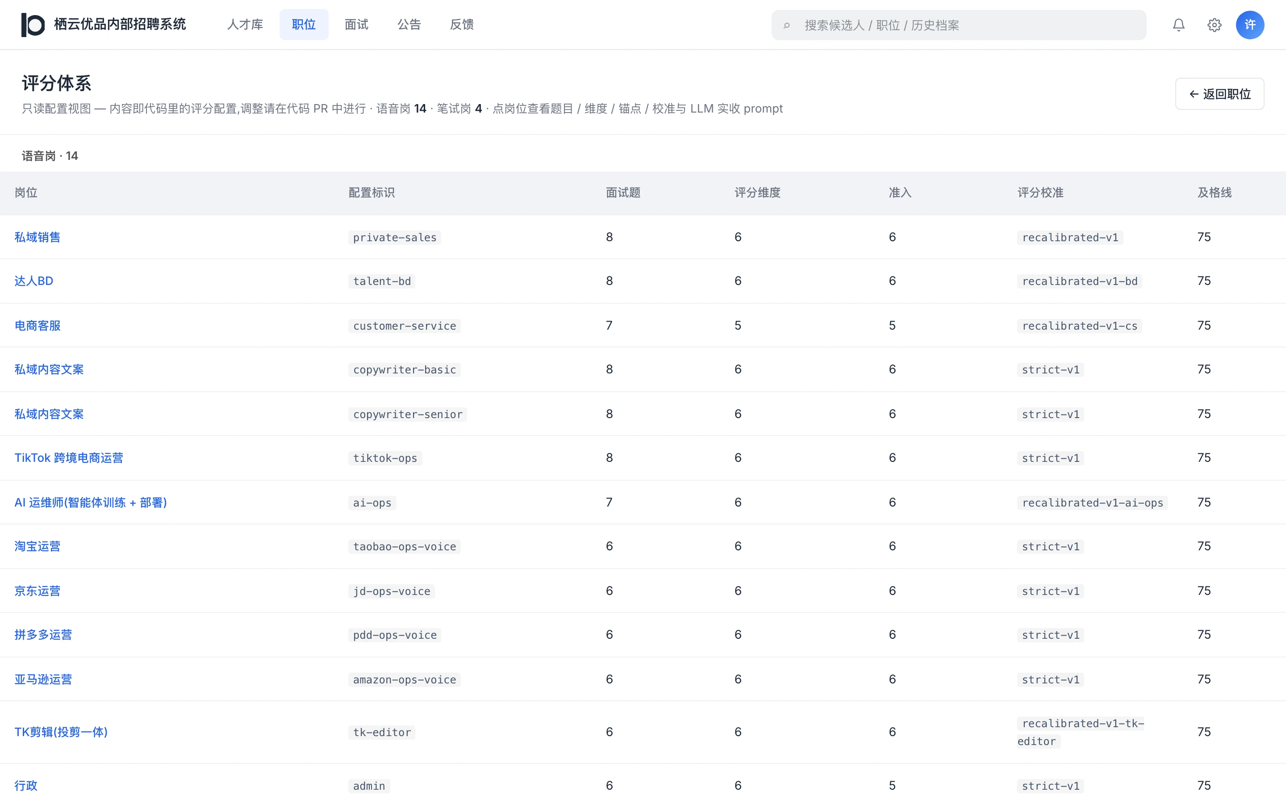This screenshot has width=1286, height=804.
Task: Click the recalibrated-v1-bd calibration tag
Action: (x=1079, y=281)
